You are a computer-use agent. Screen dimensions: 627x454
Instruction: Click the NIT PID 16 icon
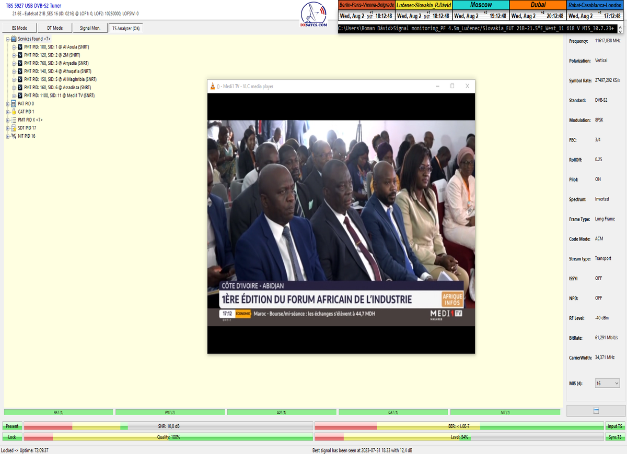click(x=14, y=136)
